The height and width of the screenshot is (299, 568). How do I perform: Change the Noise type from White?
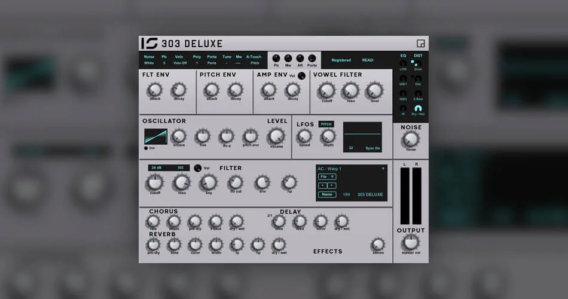coord(149,63)
